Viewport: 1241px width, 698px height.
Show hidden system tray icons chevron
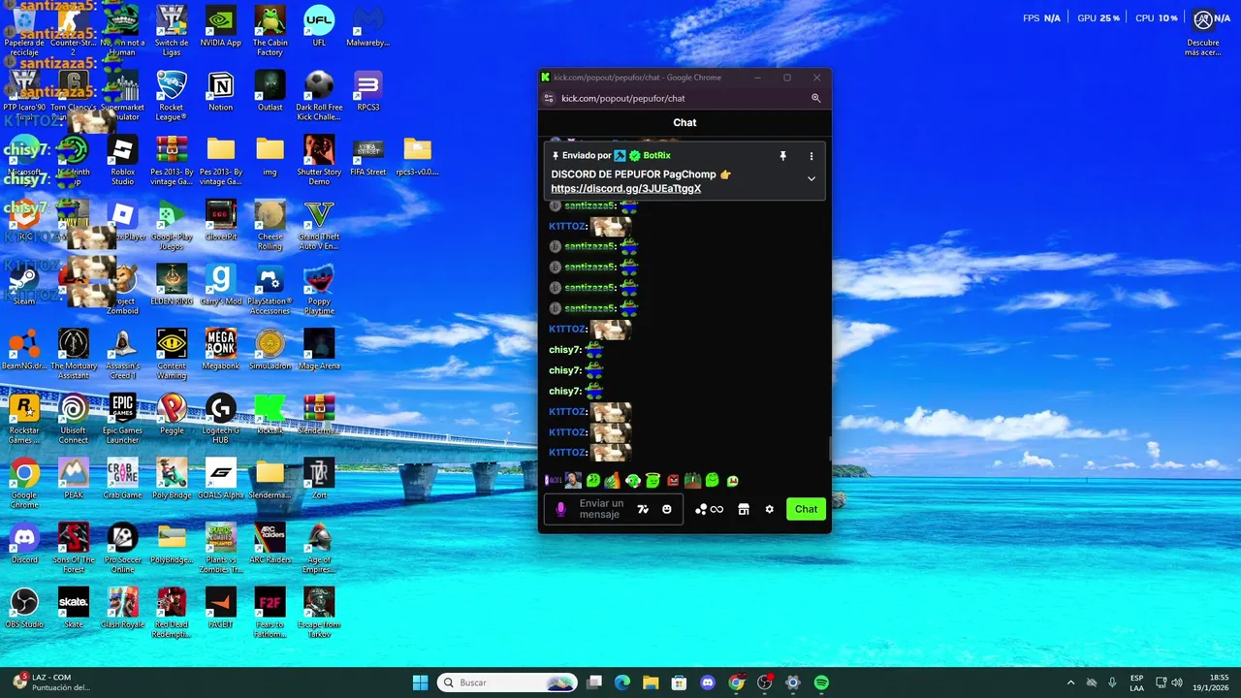click(1070, 682)
